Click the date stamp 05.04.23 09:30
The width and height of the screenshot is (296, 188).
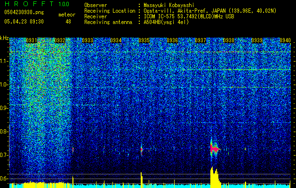[x=24, y=22]
